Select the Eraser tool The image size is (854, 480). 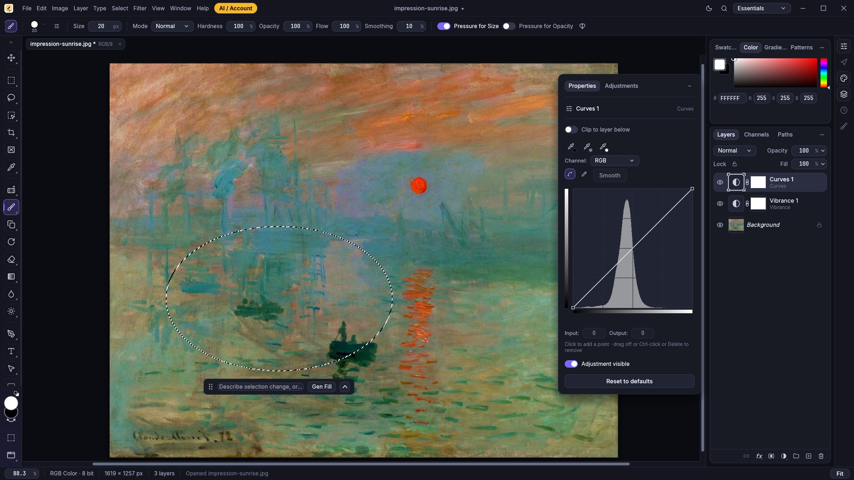[11, 260]
